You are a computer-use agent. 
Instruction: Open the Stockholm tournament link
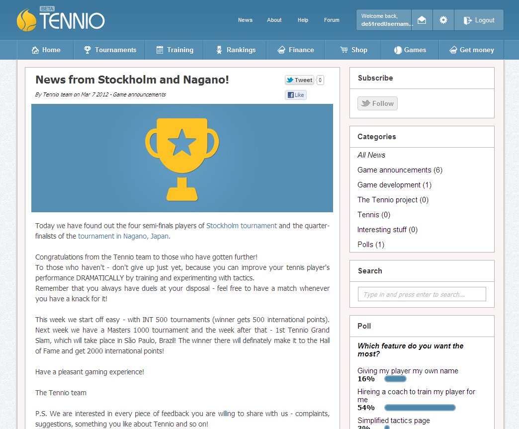[241, 226]
